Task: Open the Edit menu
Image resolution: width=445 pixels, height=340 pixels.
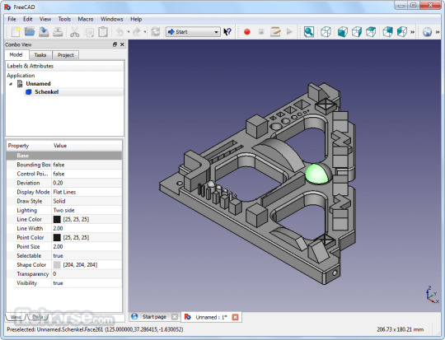Action: click(27, 19)
